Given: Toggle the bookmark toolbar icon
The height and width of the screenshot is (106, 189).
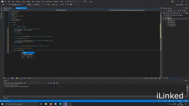Looking at the screenshot, I should tap(71, 5).
